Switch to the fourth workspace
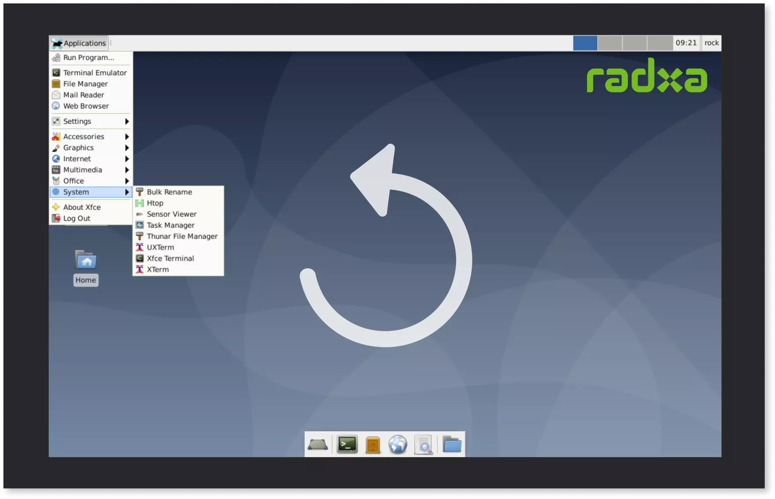Screen dimensions: 775x499 click(660, 44)
